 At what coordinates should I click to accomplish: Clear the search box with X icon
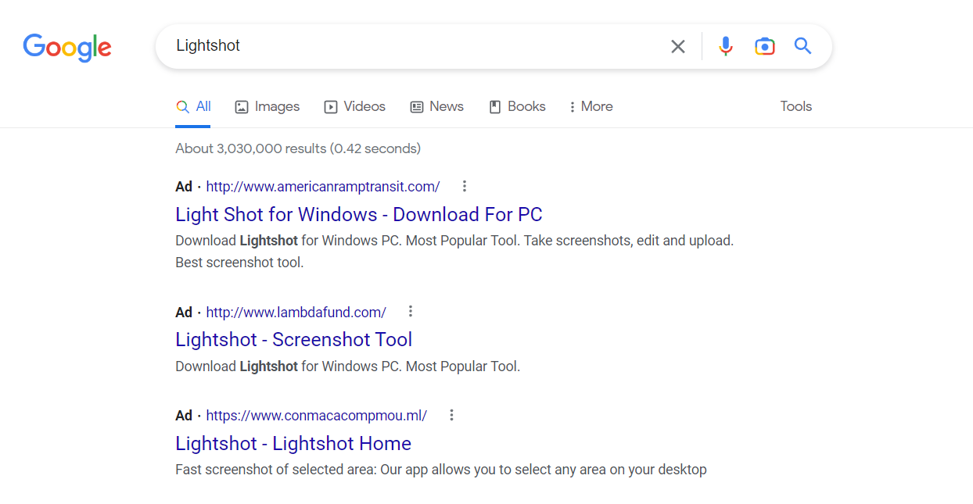click(x=678, y=47)
